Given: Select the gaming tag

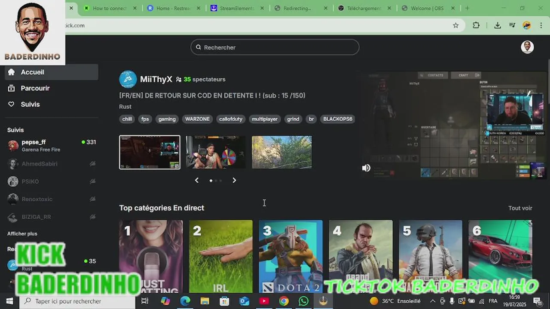Looking at the screenshot, I should pyautogui.click(x=167, y=119).
